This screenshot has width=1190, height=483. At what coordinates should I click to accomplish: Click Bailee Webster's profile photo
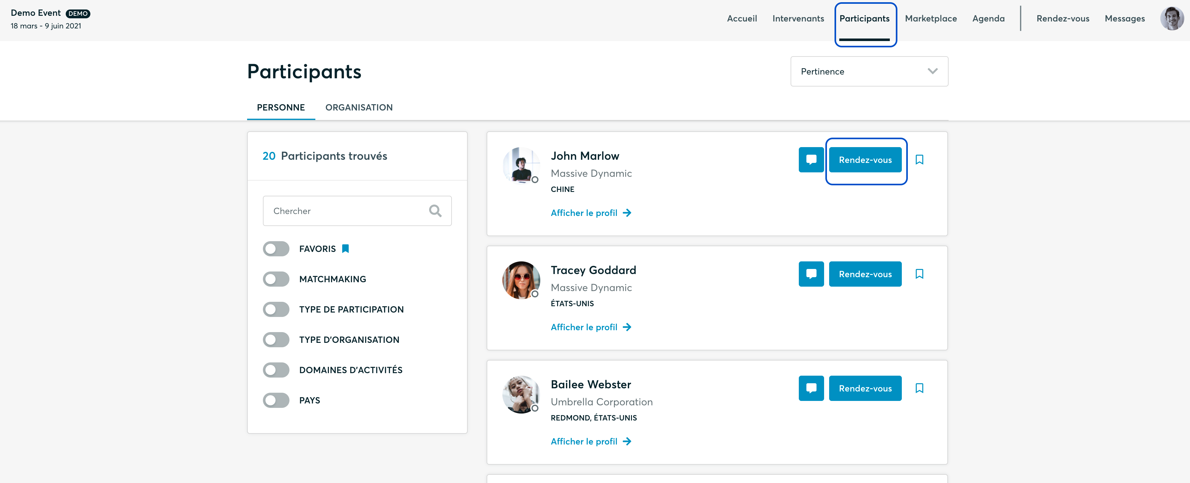pos(521,394)
